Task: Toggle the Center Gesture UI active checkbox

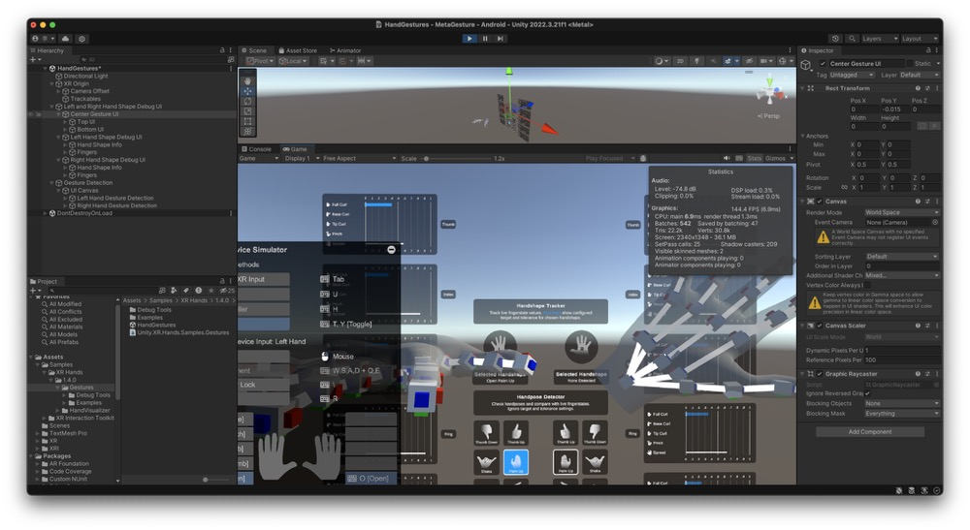Action: (823, 64)
